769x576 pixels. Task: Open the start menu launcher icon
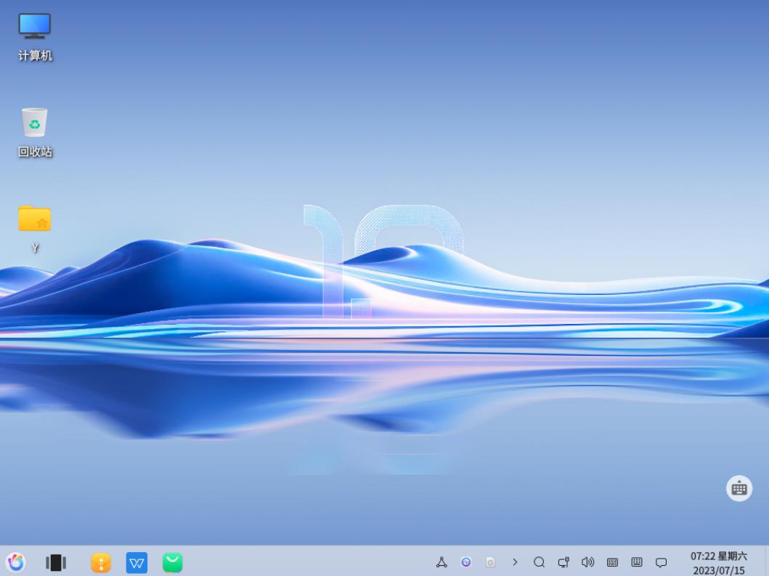[x=16, y=562]
